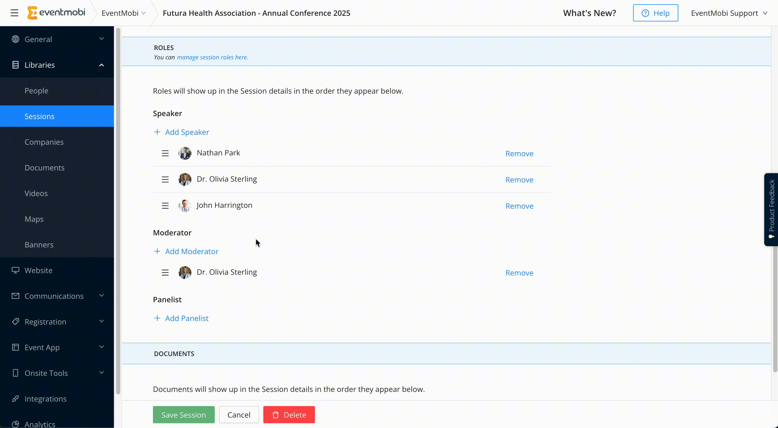Click the Website monitor icon in sidebar
778x428 pixels.
pos(16,270)
